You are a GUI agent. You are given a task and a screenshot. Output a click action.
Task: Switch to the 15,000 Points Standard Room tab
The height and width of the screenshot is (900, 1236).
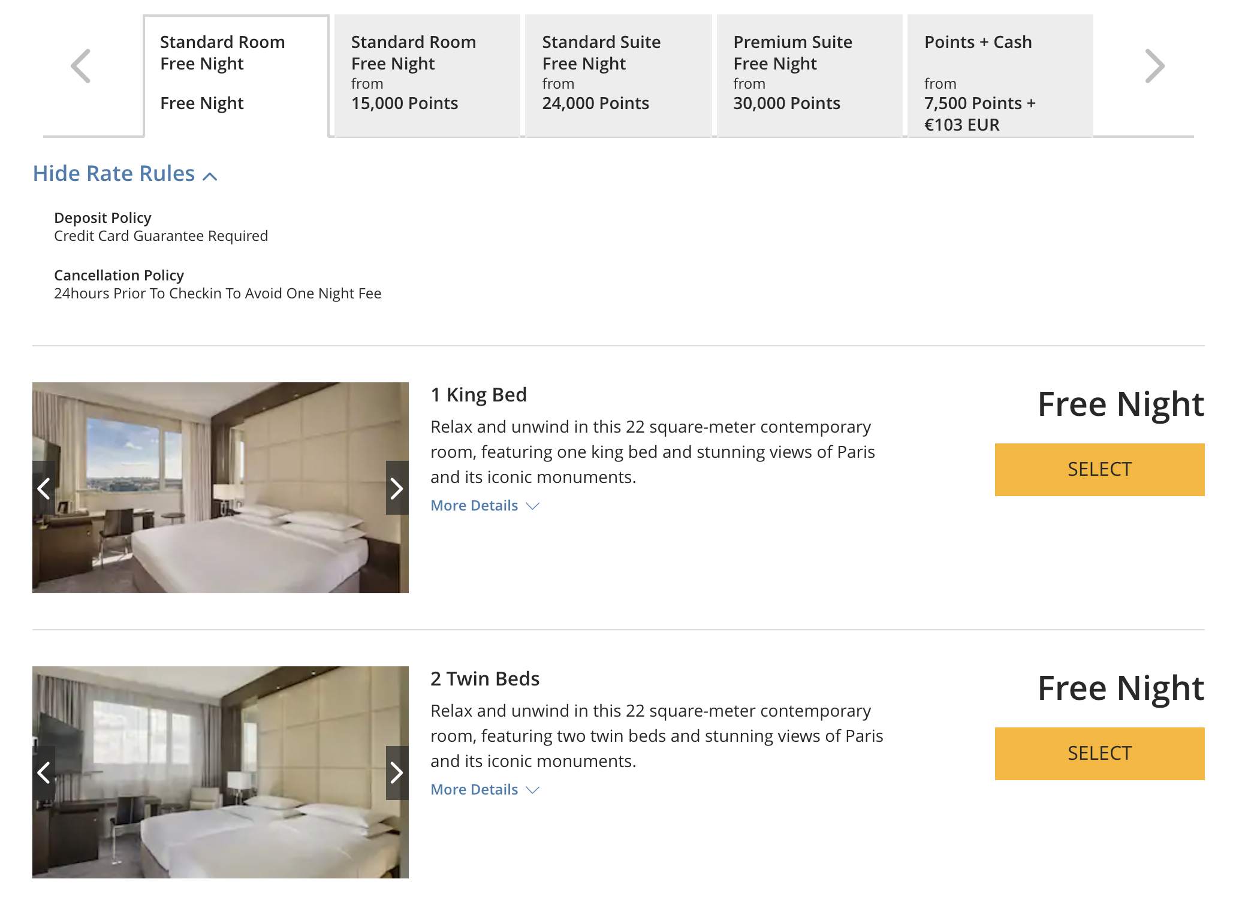point(427,75)
